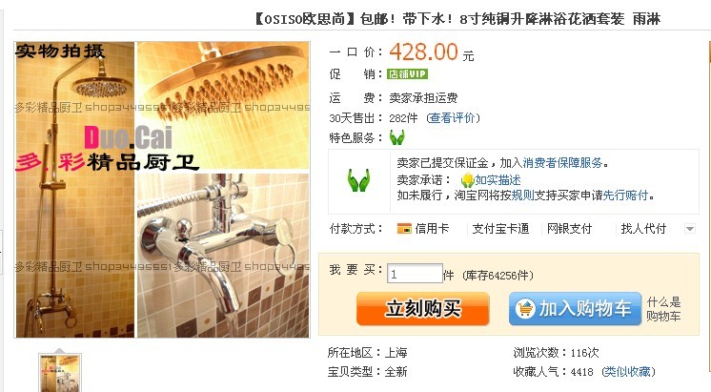This screenshot has width=711, height=392.
Task: Select 网银支付 payment option
Action: click(x=570, y=229)
